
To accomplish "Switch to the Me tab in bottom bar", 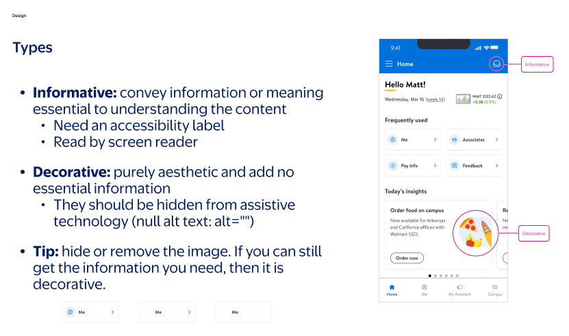I will coord(425,290).
